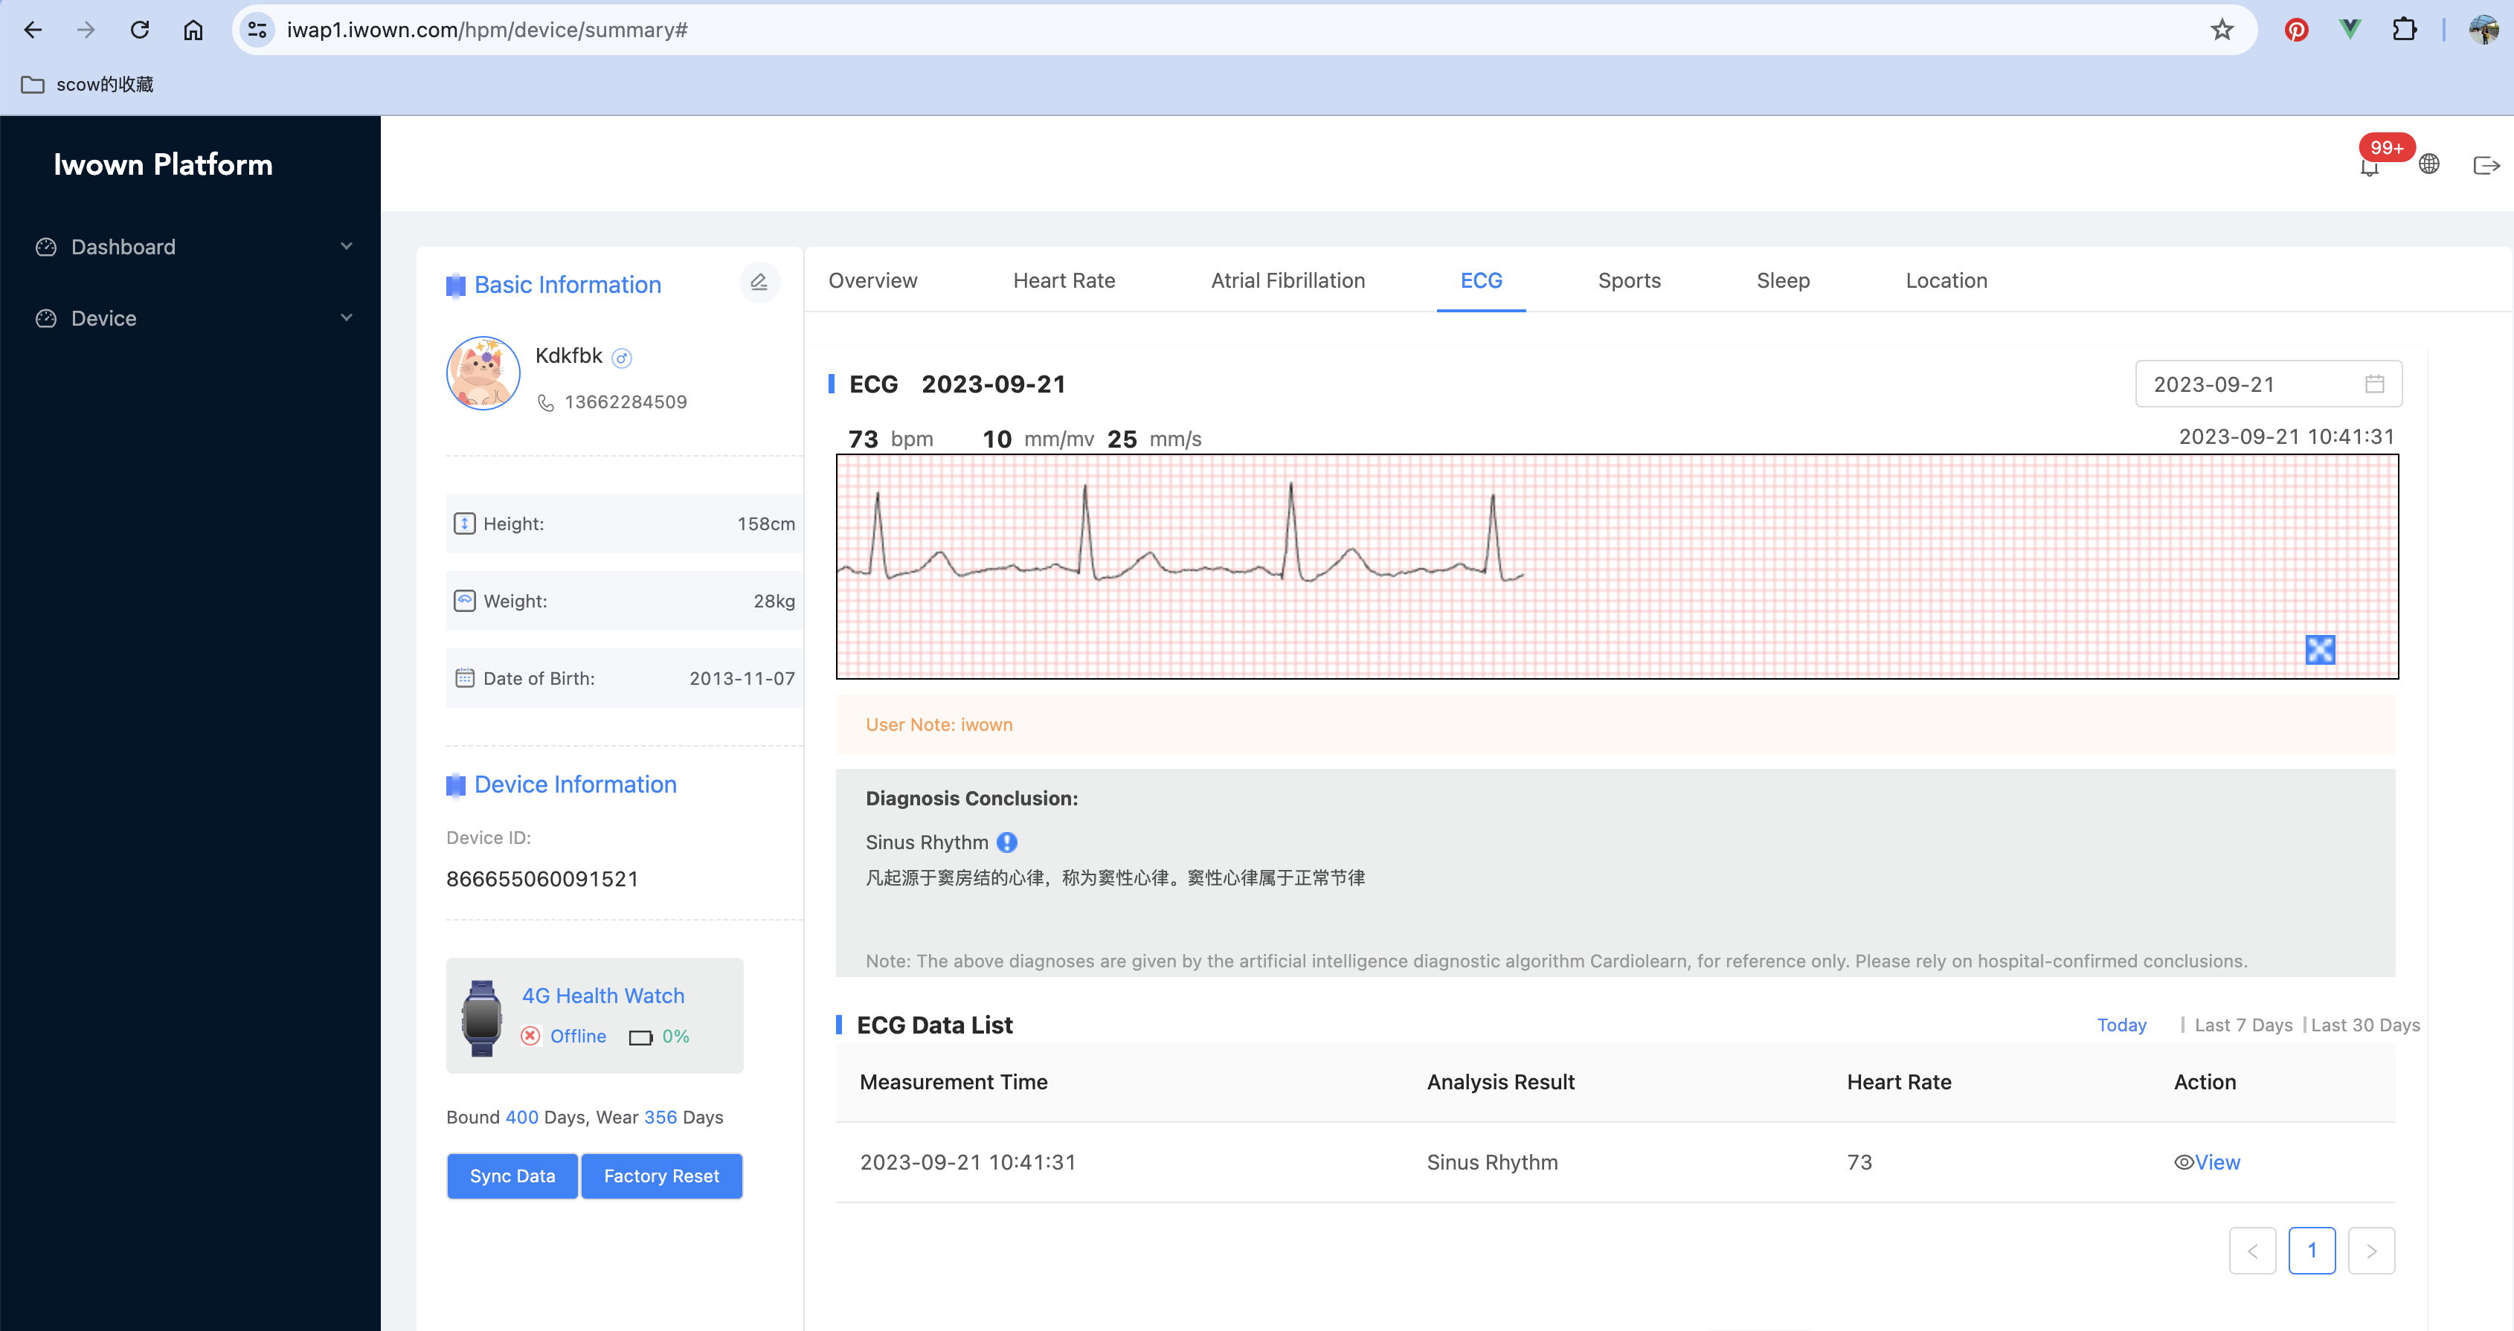Open the language globe icon

[x=2429, y=164]
